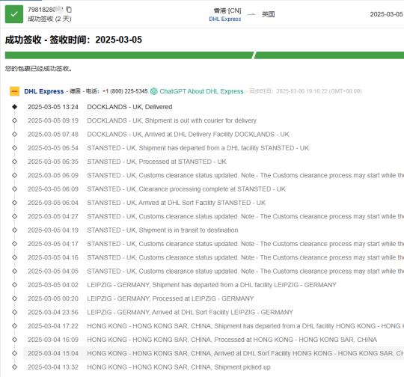404x377 pixels.
Task: Click Stansted Clearance processing complete event
Action: 186,189
